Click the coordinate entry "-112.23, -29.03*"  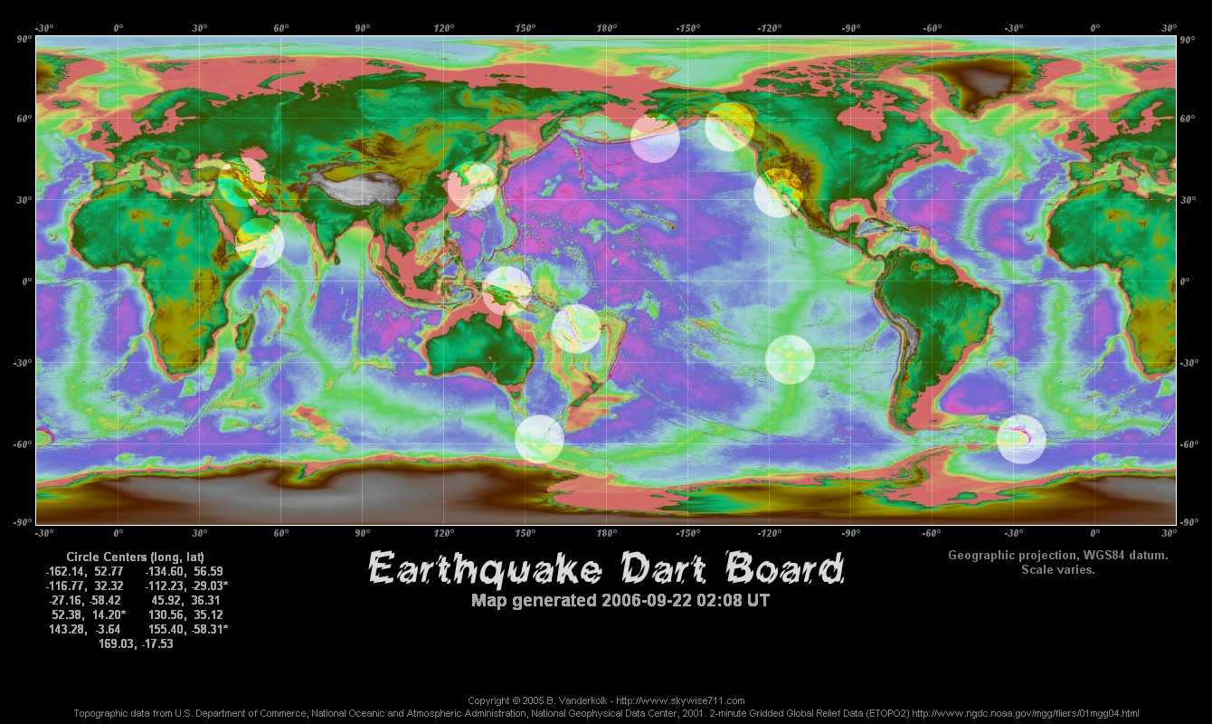[x=187, y=586]
